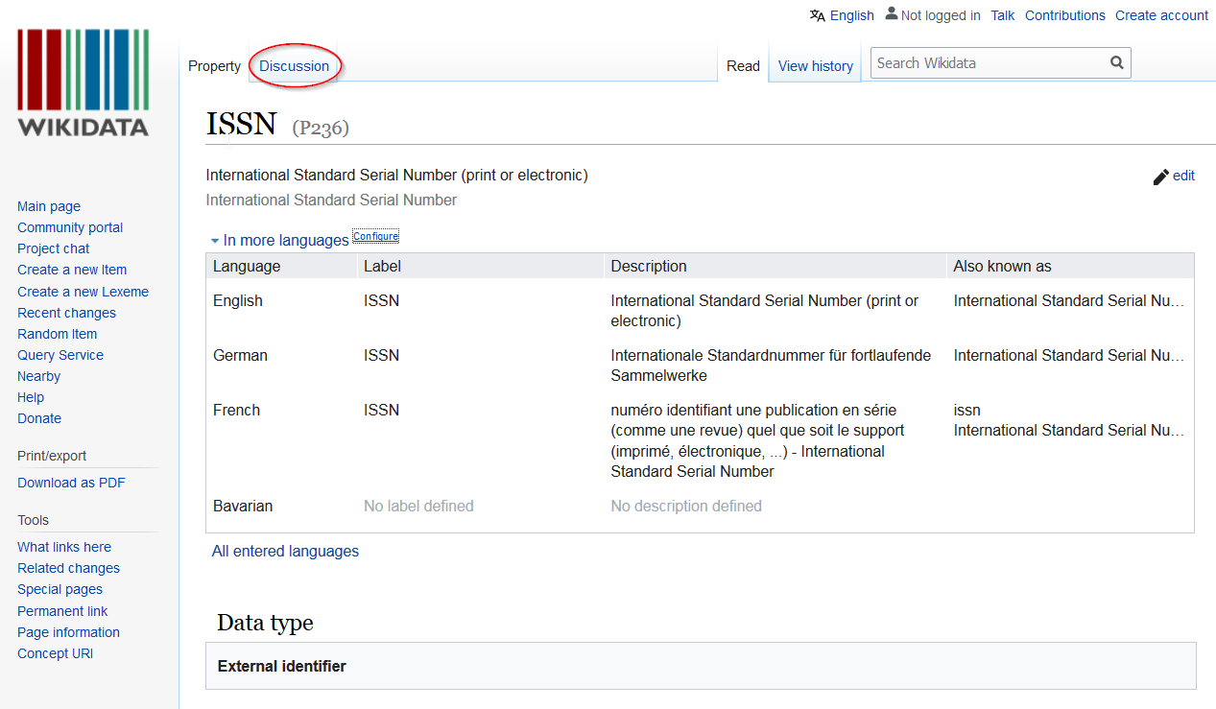Image resolution: width=1216 pixels, height=709 pixels.
Task: Click the Concept URI link
Action: tap(55, 653)
